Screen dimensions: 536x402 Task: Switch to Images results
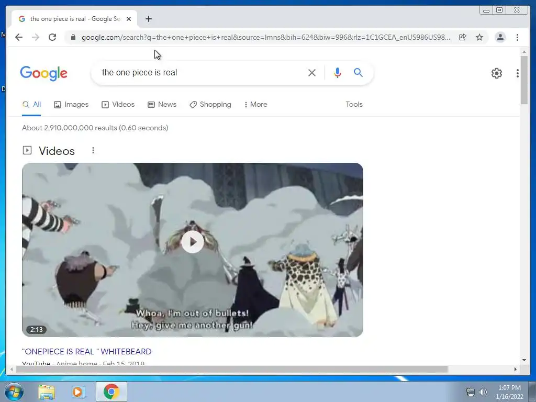tap(71, 105)
